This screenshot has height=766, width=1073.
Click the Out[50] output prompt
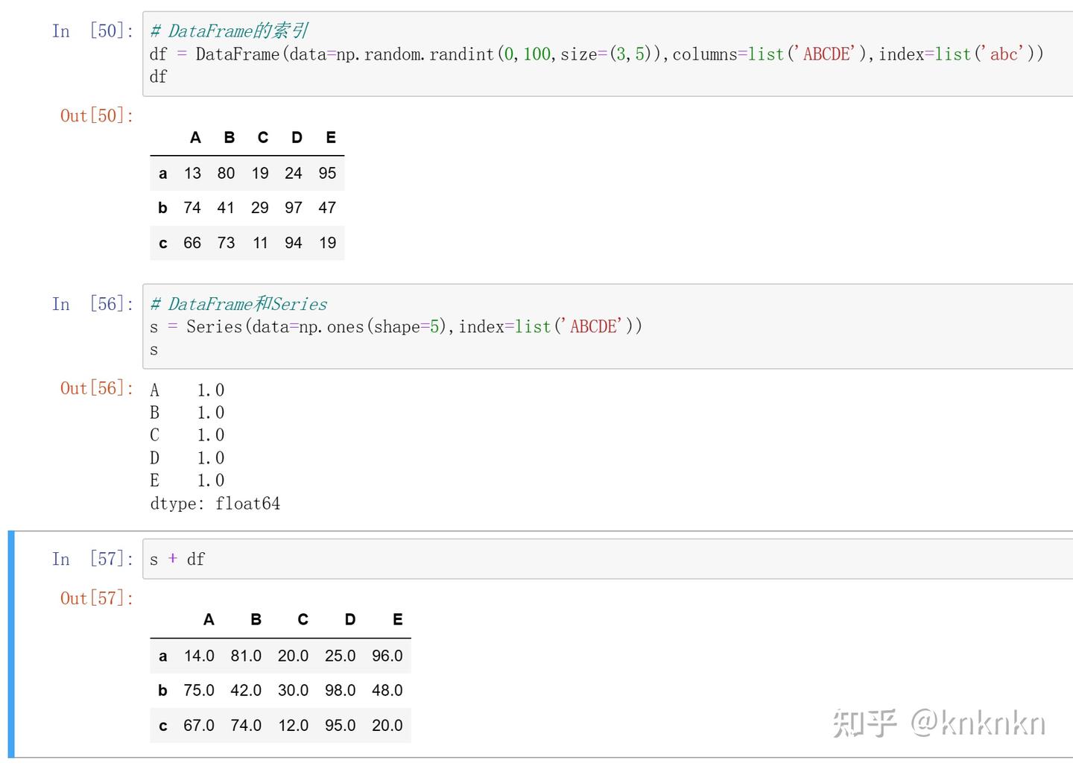click(x=97, y=115)
